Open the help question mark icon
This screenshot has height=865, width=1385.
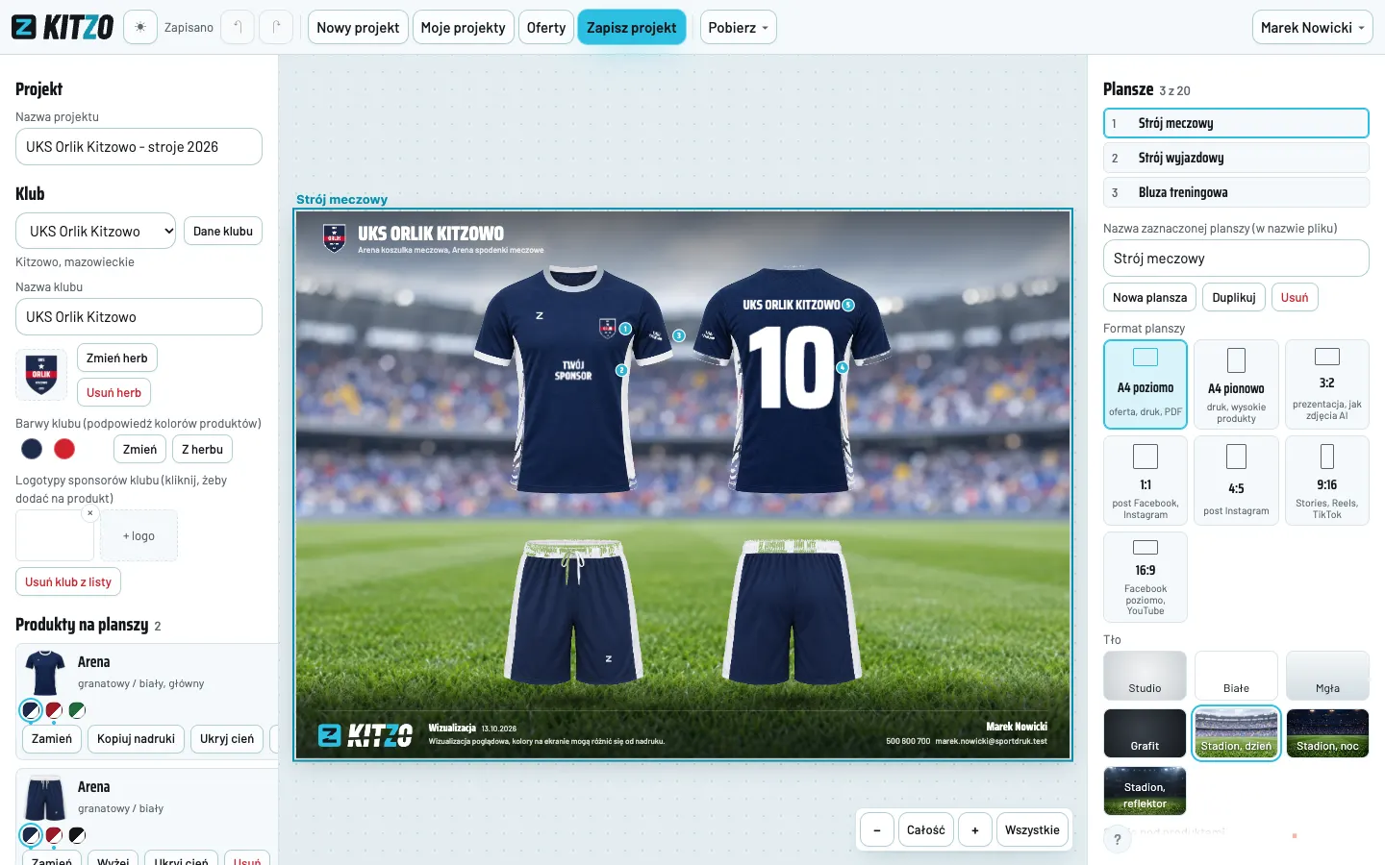pos(1117,839)
